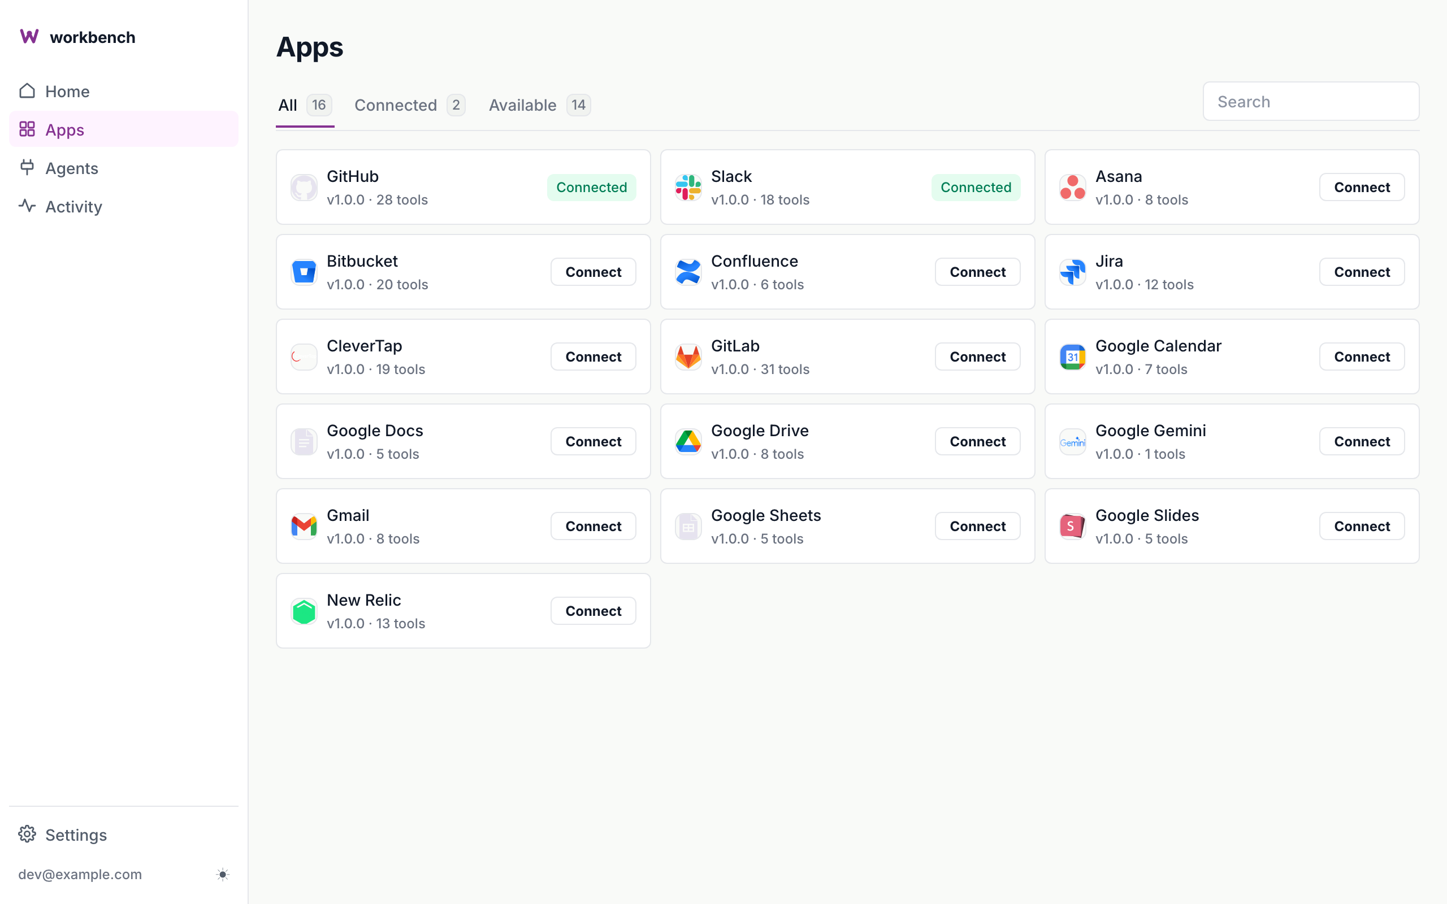Connect the GitLab app
The height and width of the screenshot is (904, 1447).
(978, 357)
